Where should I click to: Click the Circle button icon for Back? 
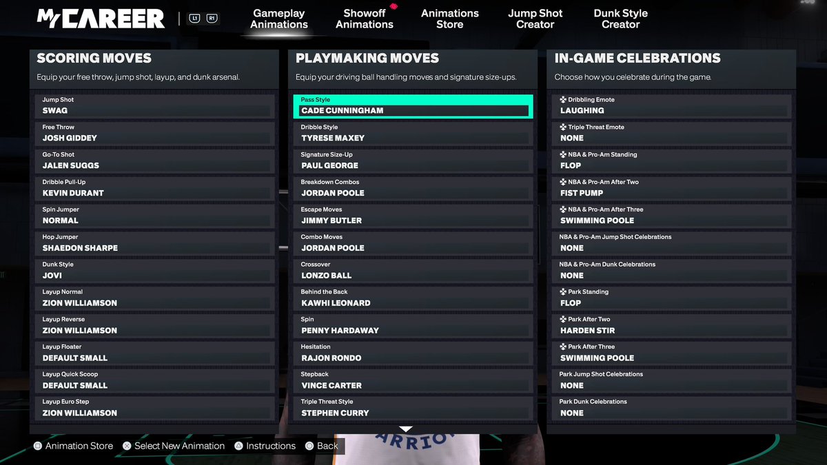tap(309, 446)
